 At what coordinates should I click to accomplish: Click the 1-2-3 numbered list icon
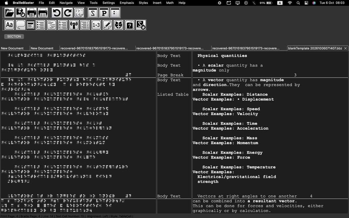tap(85, 25)
